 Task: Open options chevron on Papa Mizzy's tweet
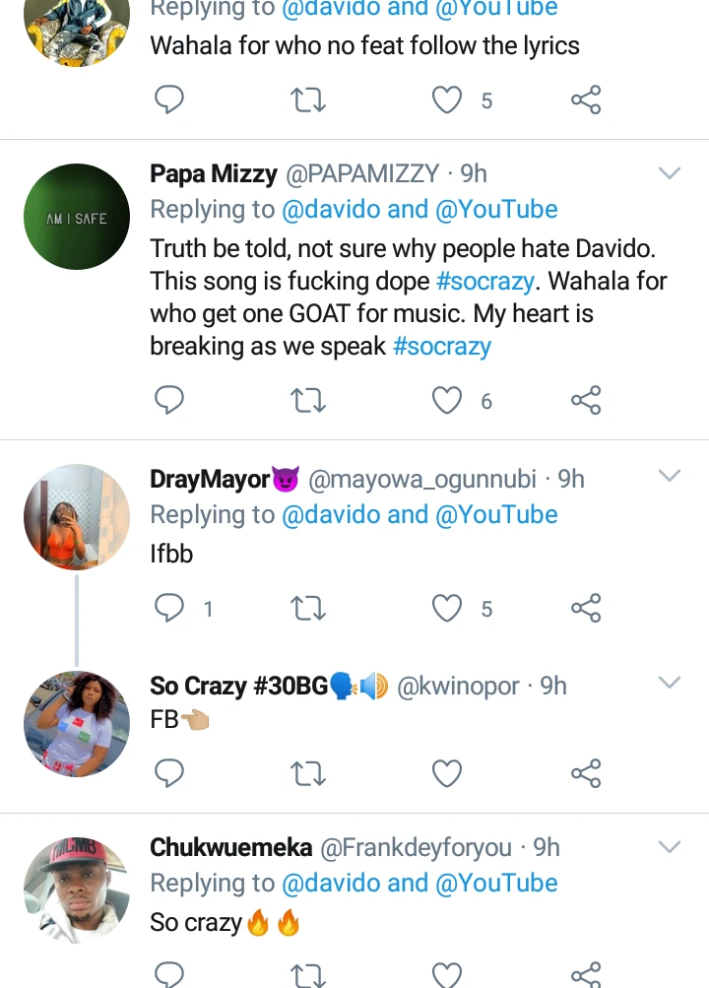[670, 174]
